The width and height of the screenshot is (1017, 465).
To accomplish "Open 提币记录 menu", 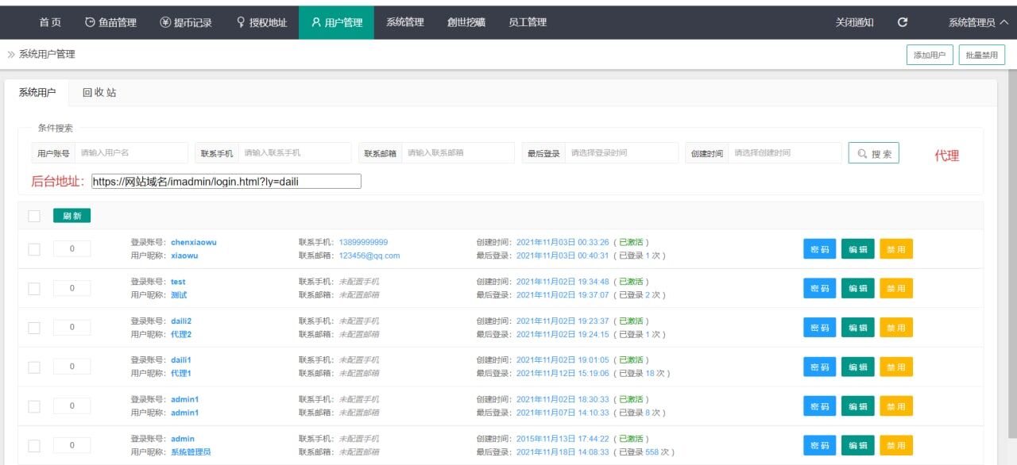I will tap(186, 22).
